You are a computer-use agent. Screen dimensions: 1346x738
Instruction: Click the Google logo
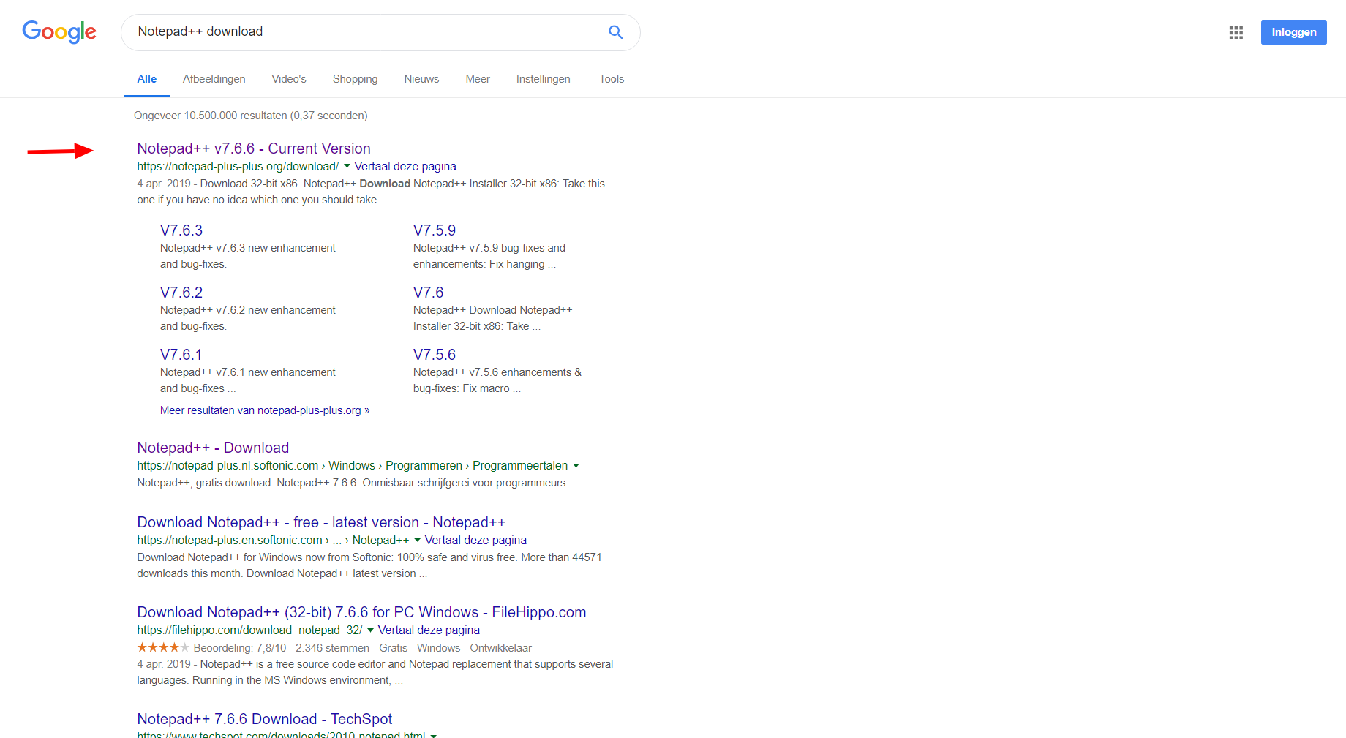coord(59,31)
